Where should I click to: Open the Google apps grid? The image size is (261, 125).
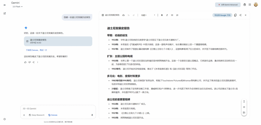(x=250, y=5)
